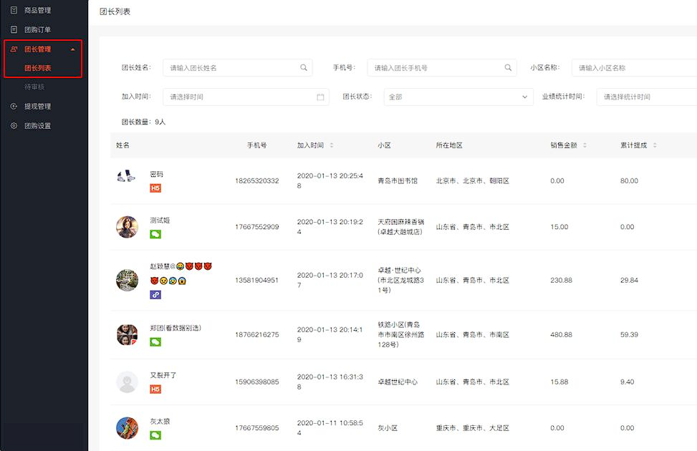Image resolution: width=697 pixels, height=451 pixels.
Task: Click purple mini-program badge under 赵颖慧
Action: tap(155, 295)
